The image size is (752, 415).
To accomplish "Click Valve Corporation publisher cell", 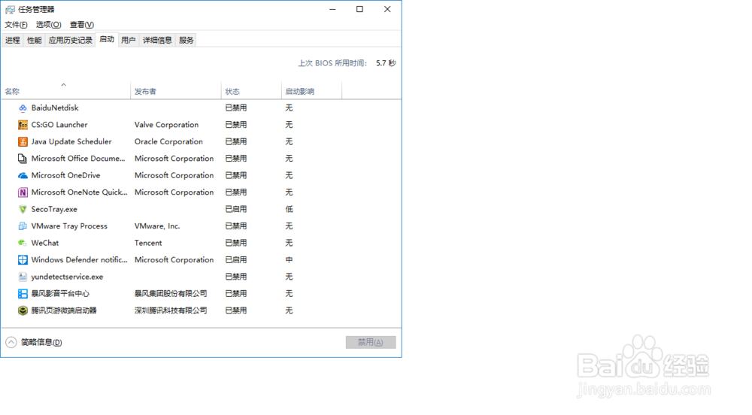I will coord(166,125).
